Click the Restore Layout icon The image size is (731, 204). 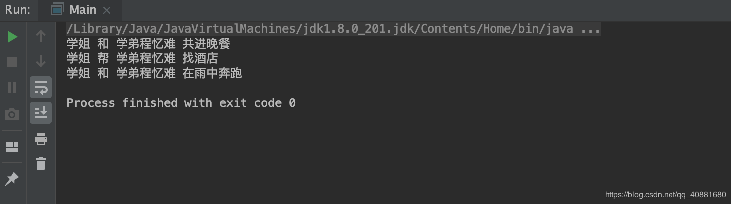click(x=12, y=146)
